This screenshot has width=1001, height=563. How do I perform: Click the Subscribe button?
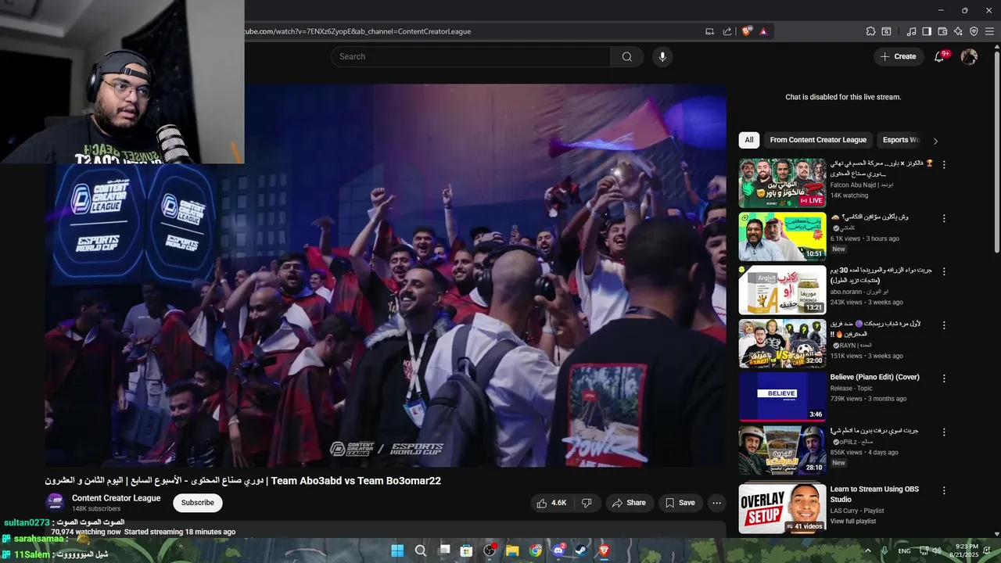click(x=198, y=503)
